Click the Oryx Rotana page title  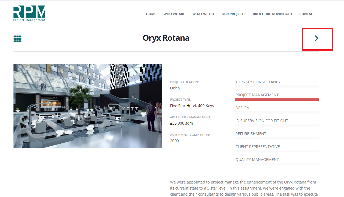tap(166, 38)
